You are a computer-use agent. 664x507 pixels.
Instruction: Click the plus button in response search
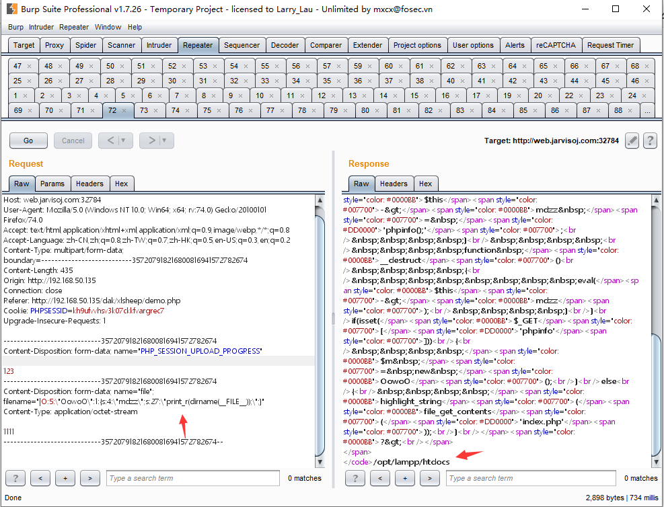[405, 478]
